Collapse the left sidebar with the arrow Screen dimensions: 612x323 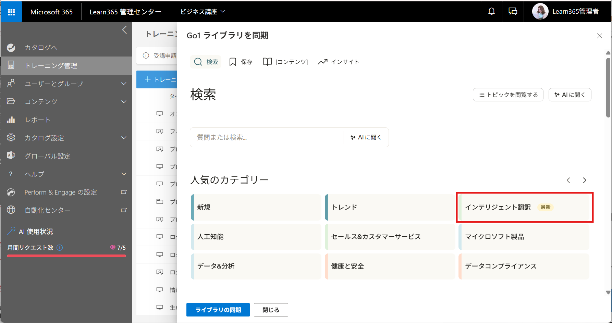pyautogui.click(x=124, y=30)
